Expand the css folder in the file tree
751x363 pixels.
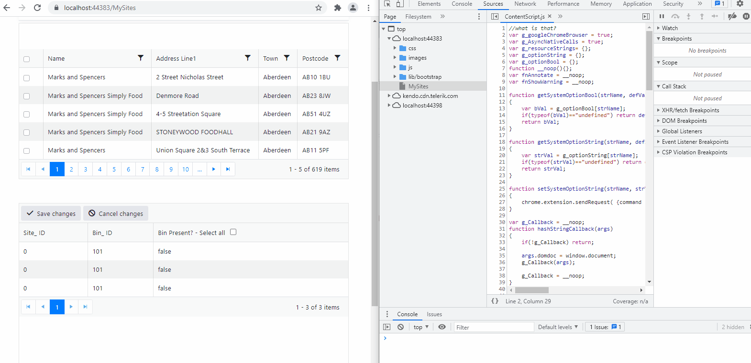[395, 48]
